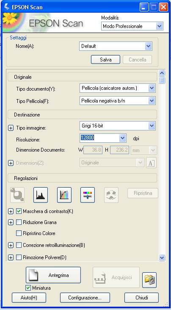The image size is (171, 310).
Task: Open the Tone Correction curve tool
Action: coord(64,195)
